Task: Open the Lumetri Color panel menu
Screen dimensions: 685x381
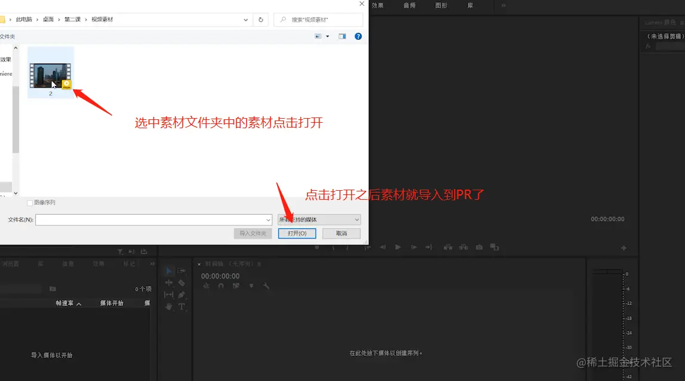Action: pyautogui.click(x=682, y=22)
